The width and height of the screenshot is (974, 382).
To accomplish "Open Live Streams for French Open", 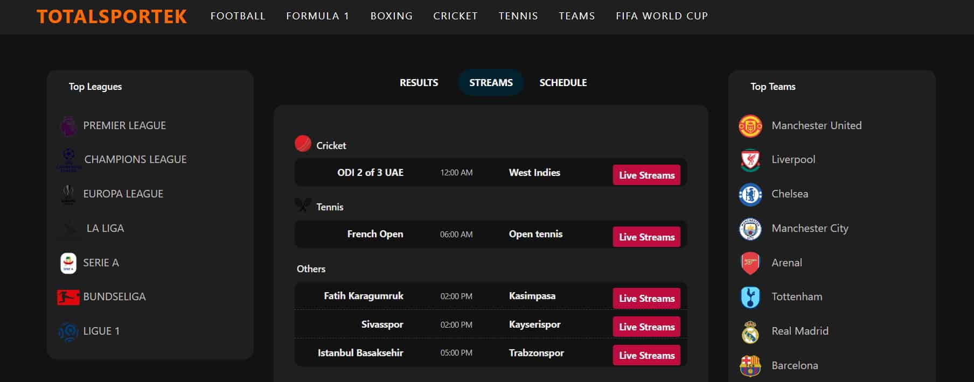I will coord(646,237).
